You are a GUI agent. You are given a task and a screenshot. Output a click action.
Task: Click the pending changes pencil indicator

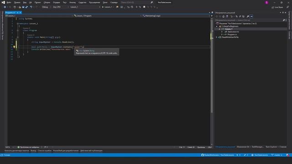(246, 155)
